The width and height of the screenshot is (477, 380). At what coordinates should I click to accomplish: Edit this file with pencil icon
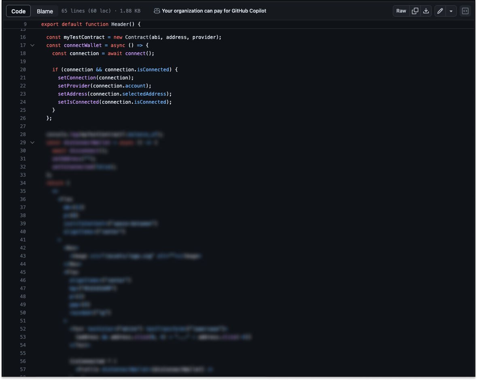click(x=440, y=11)
